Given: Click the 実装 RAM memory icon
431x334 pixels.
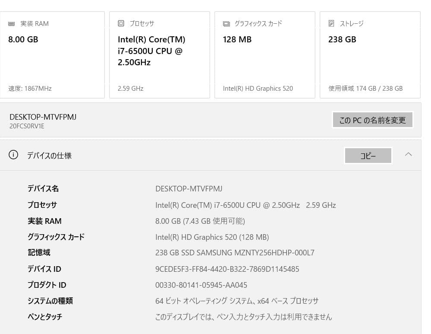Looking at the screenshot, I should 11,23.
